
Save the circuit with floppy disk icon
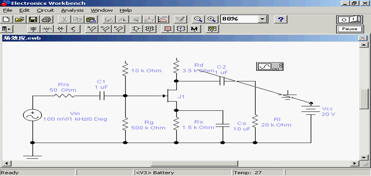click(33, 19)
